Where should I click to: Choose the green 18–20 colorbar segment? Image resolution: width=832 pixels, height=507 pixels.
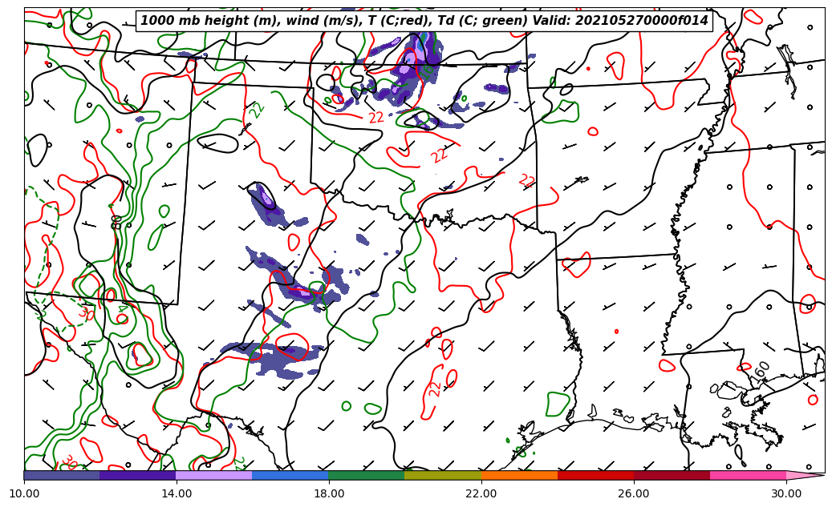pyautogui.click(x=366, y=475)
